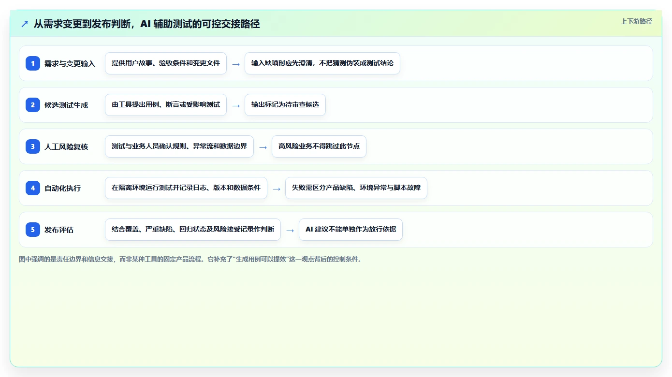The image size is (672, 377).
Task: Click the step 5 number badge
Action: click(33, 230)
